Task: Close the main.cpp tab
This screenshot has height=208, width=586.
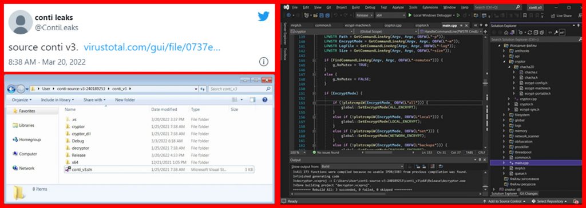Action: 466,25
